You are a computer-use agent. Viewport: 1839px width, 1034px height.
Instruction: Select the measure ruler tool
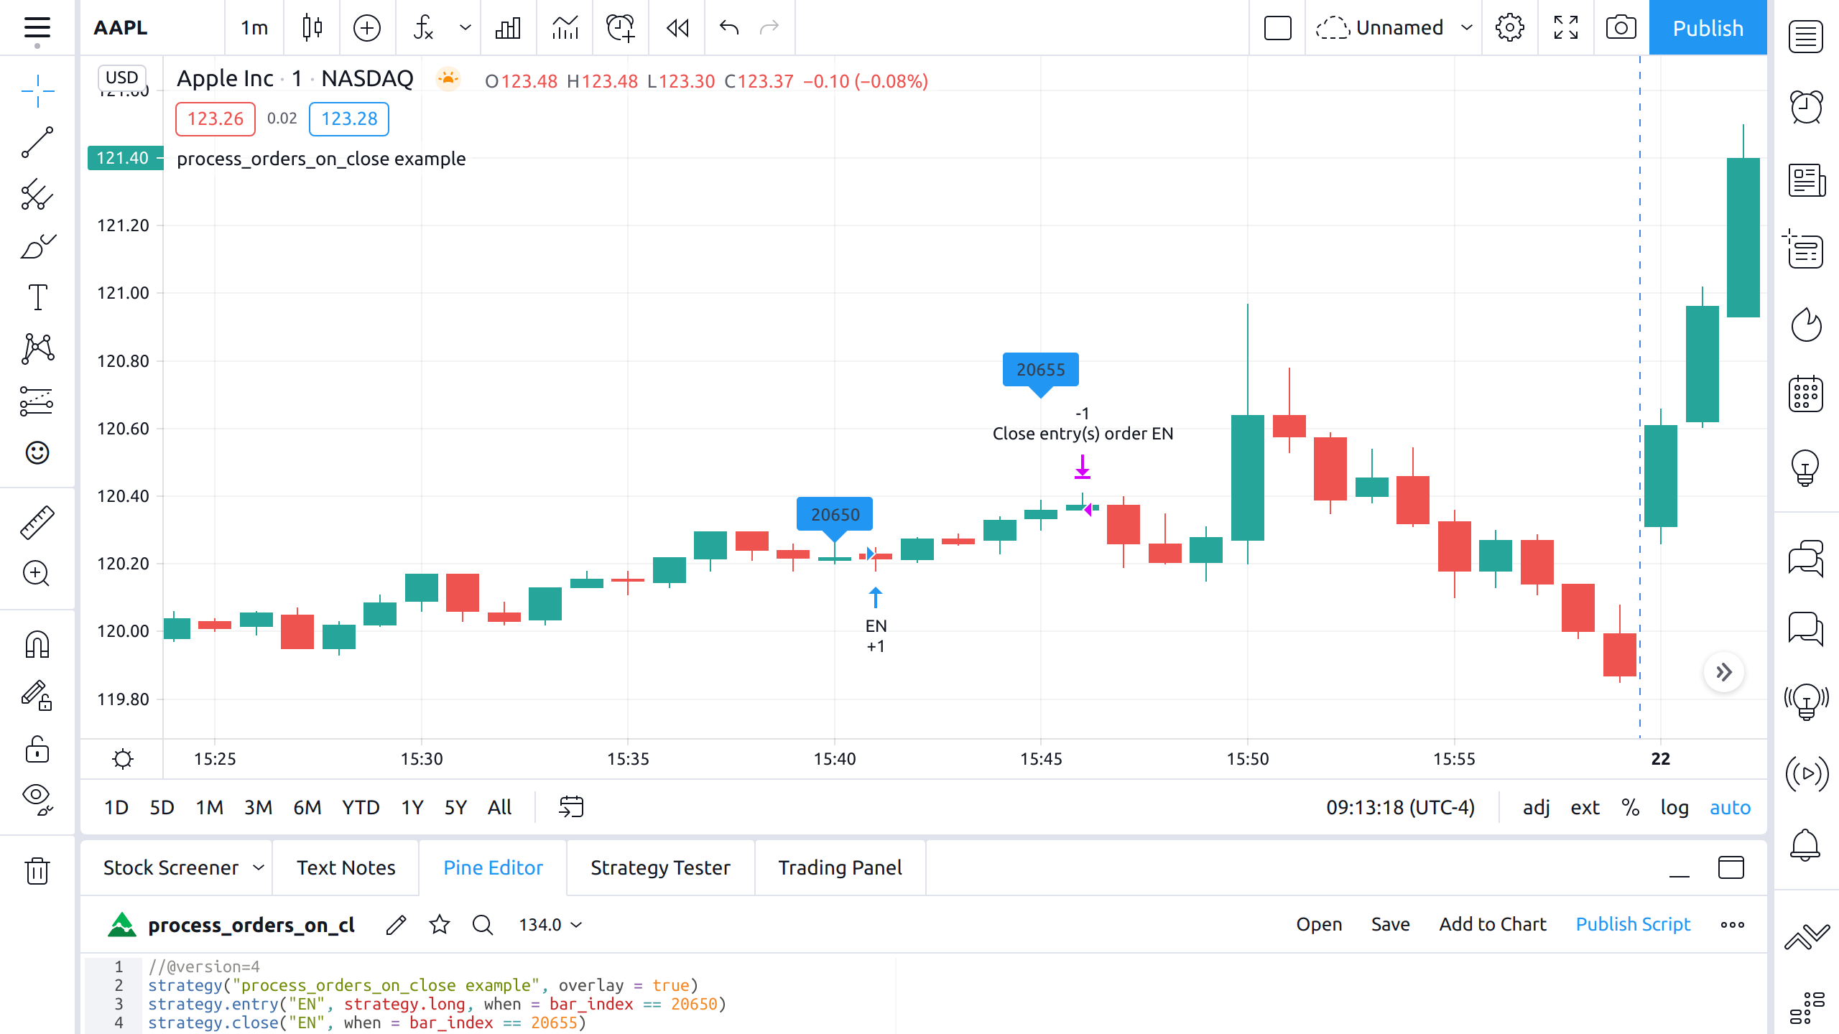[37, 522]
